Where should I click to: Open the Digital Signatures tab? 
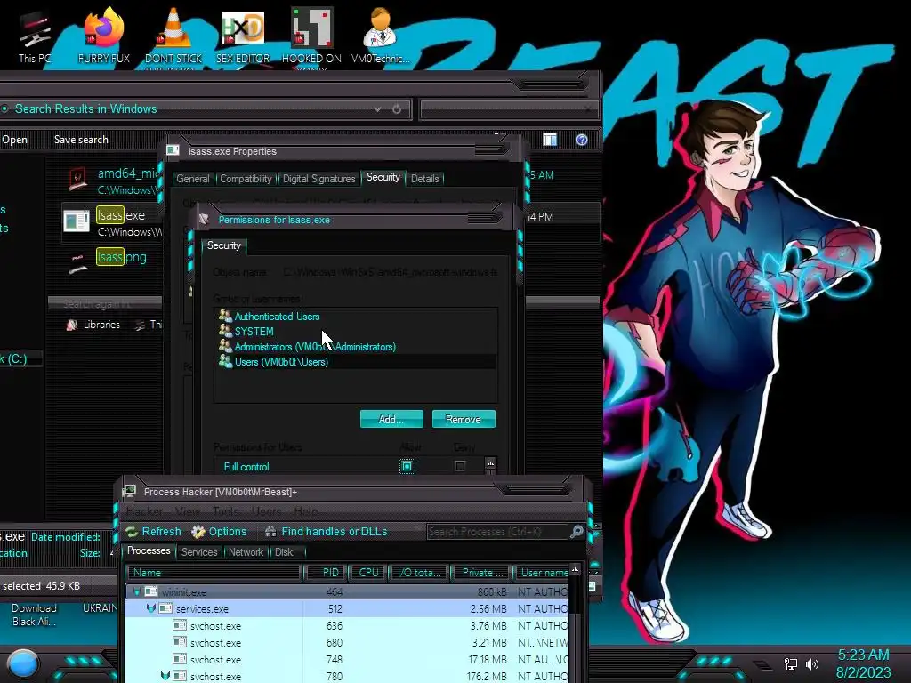click(x=319, y=178)
